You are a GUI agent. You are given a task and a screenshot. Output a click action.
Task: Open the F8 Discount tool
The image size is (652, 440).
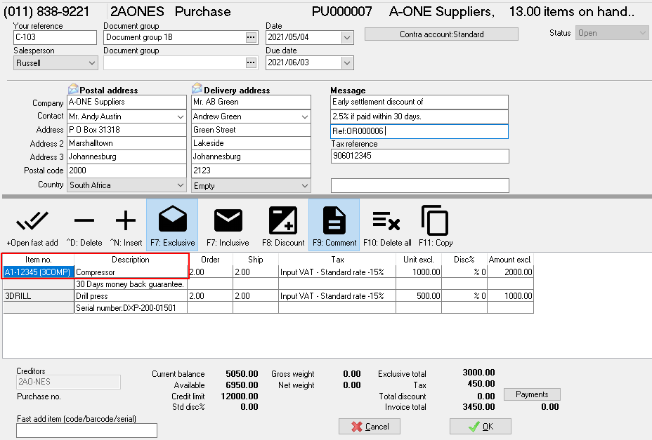point(283,222)
